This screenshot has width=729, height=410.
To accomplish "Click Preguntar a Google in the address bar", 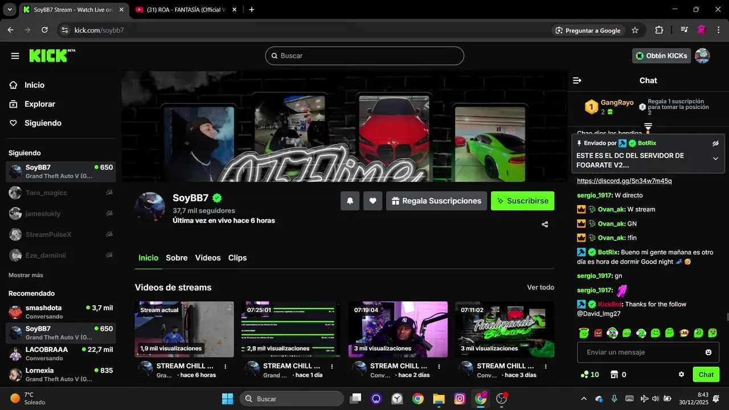I will (x=588, y=30).
